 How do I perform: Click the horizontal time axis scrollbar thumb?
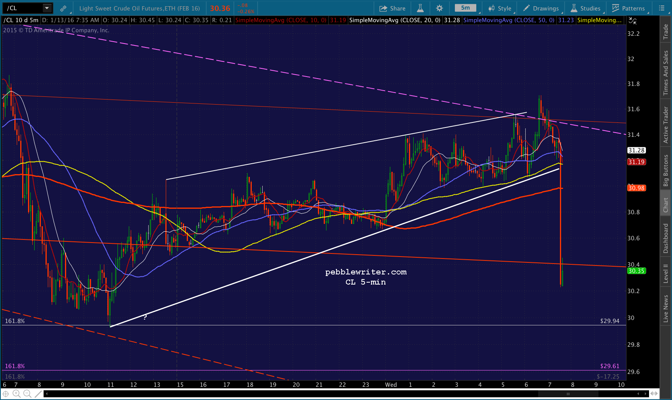click(x=568, y=394)
